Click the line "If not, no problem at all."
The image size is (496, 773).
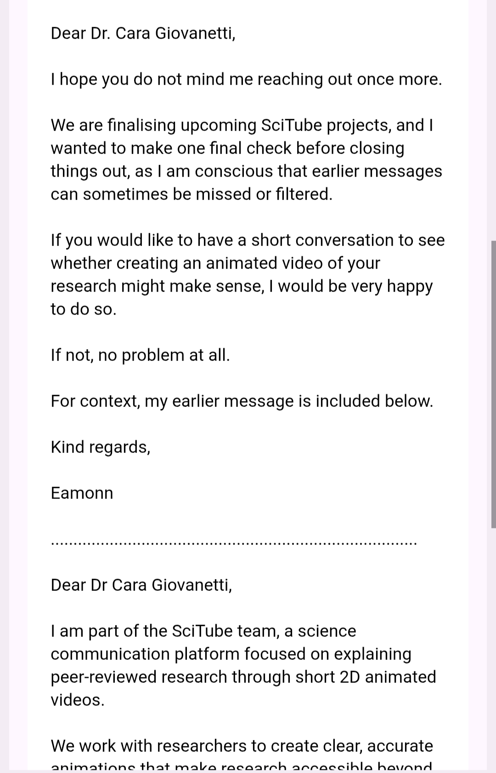tap(140, 355)
